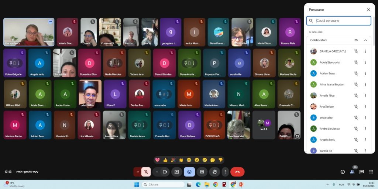Screen dimensions: 378x189
Task: Expand audio settings arrow beside microphone
Action: click(138, 172)
